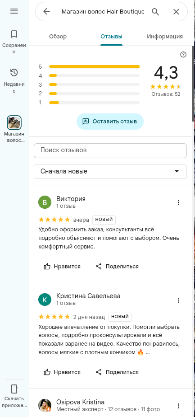Open more options for Osipova Kristina's review
The width and height of the screenshot is (195, 417).
(x=178, y=406)
